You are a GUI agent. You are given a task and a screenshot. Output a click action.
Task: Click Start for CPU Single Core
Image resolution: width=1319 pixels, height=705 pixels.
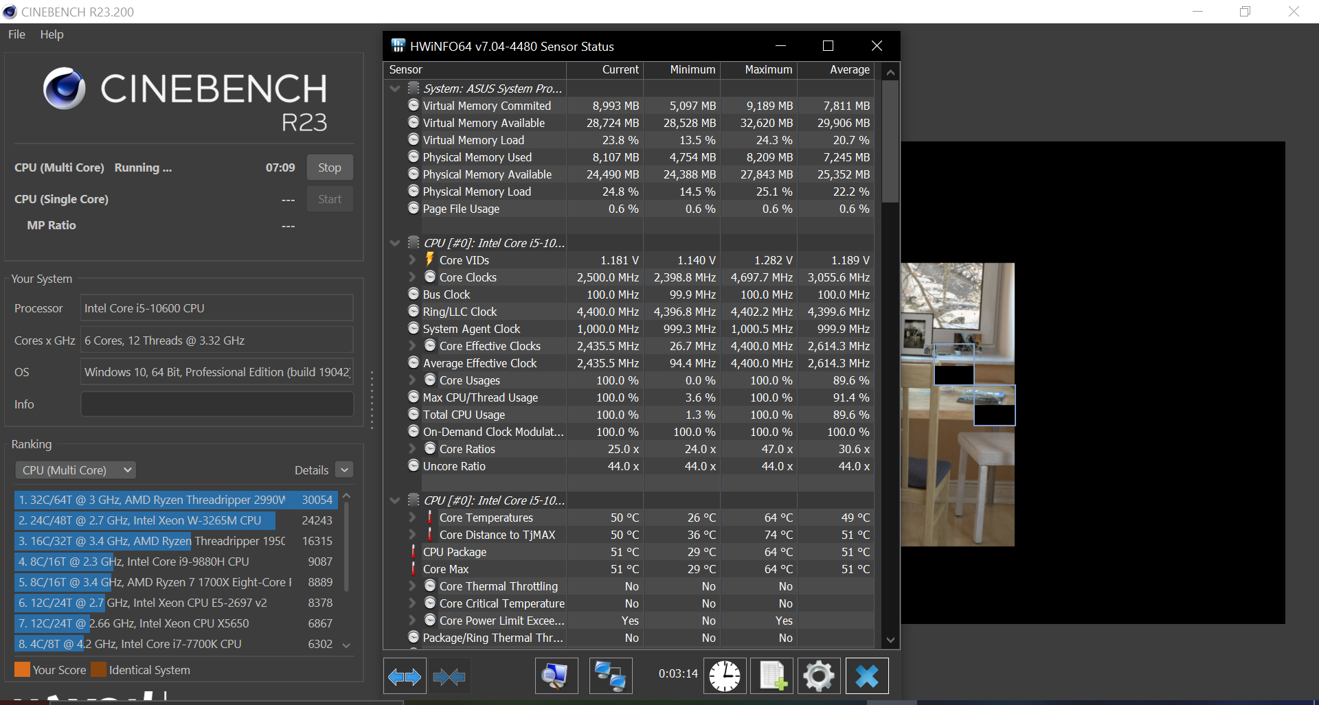coord(330,199)
